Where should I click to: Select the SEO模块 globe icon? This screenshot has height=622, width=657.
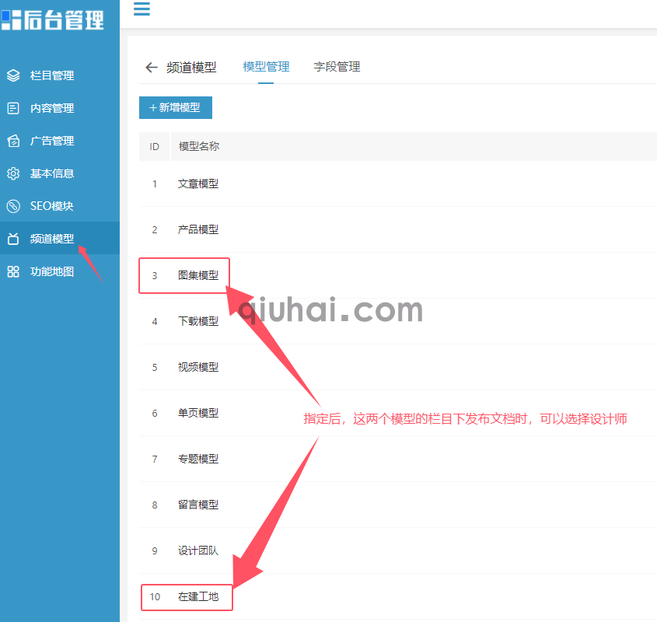(13, 206)
